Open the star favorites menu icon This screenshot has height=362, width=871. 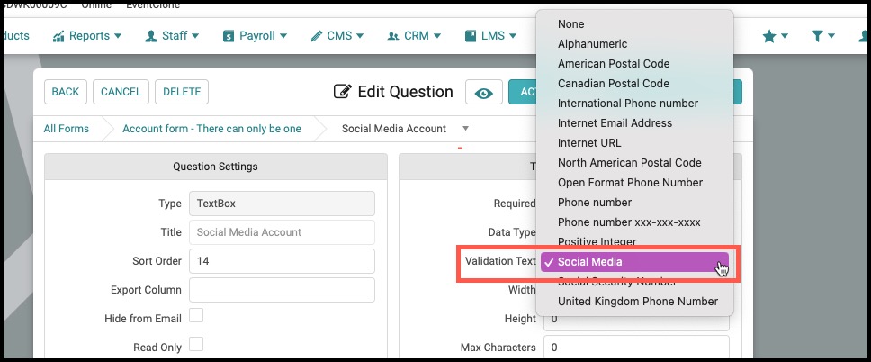[x=768, y=36]
